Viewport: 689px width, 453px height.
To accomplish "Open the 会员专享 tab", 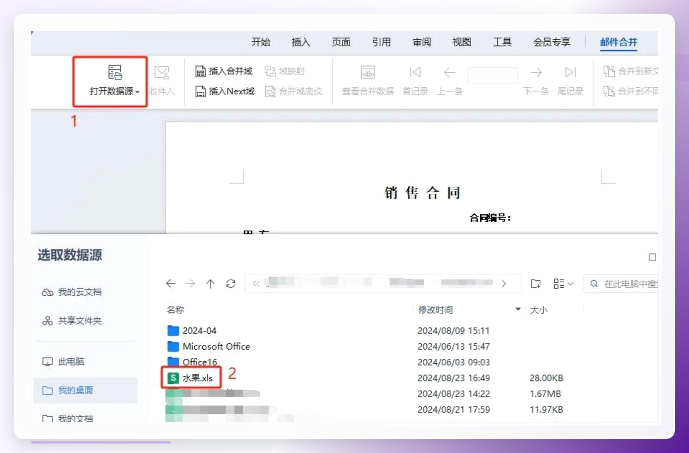I will [x=552, y=42].
